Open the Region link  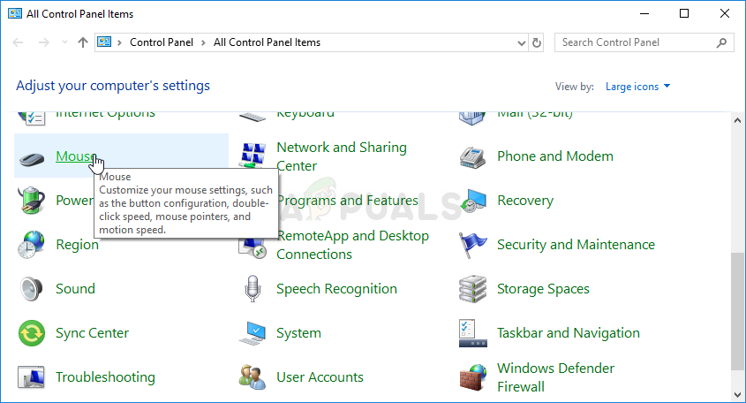[x=77, y=245]
